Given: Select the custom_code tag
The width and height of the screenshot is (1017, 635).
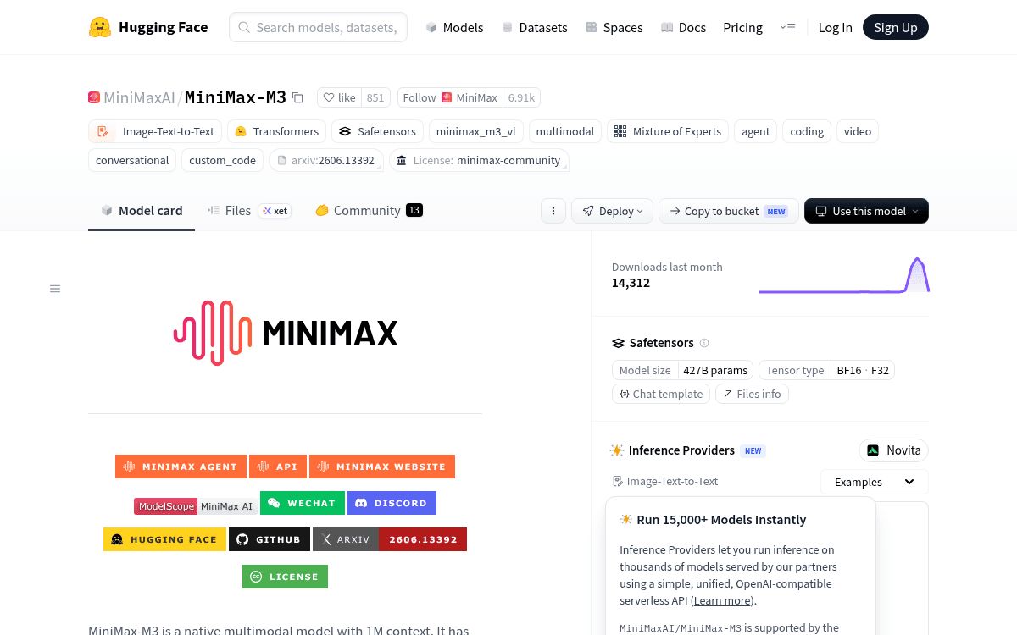Looking at the screenshot, I should tap(222, 160).
